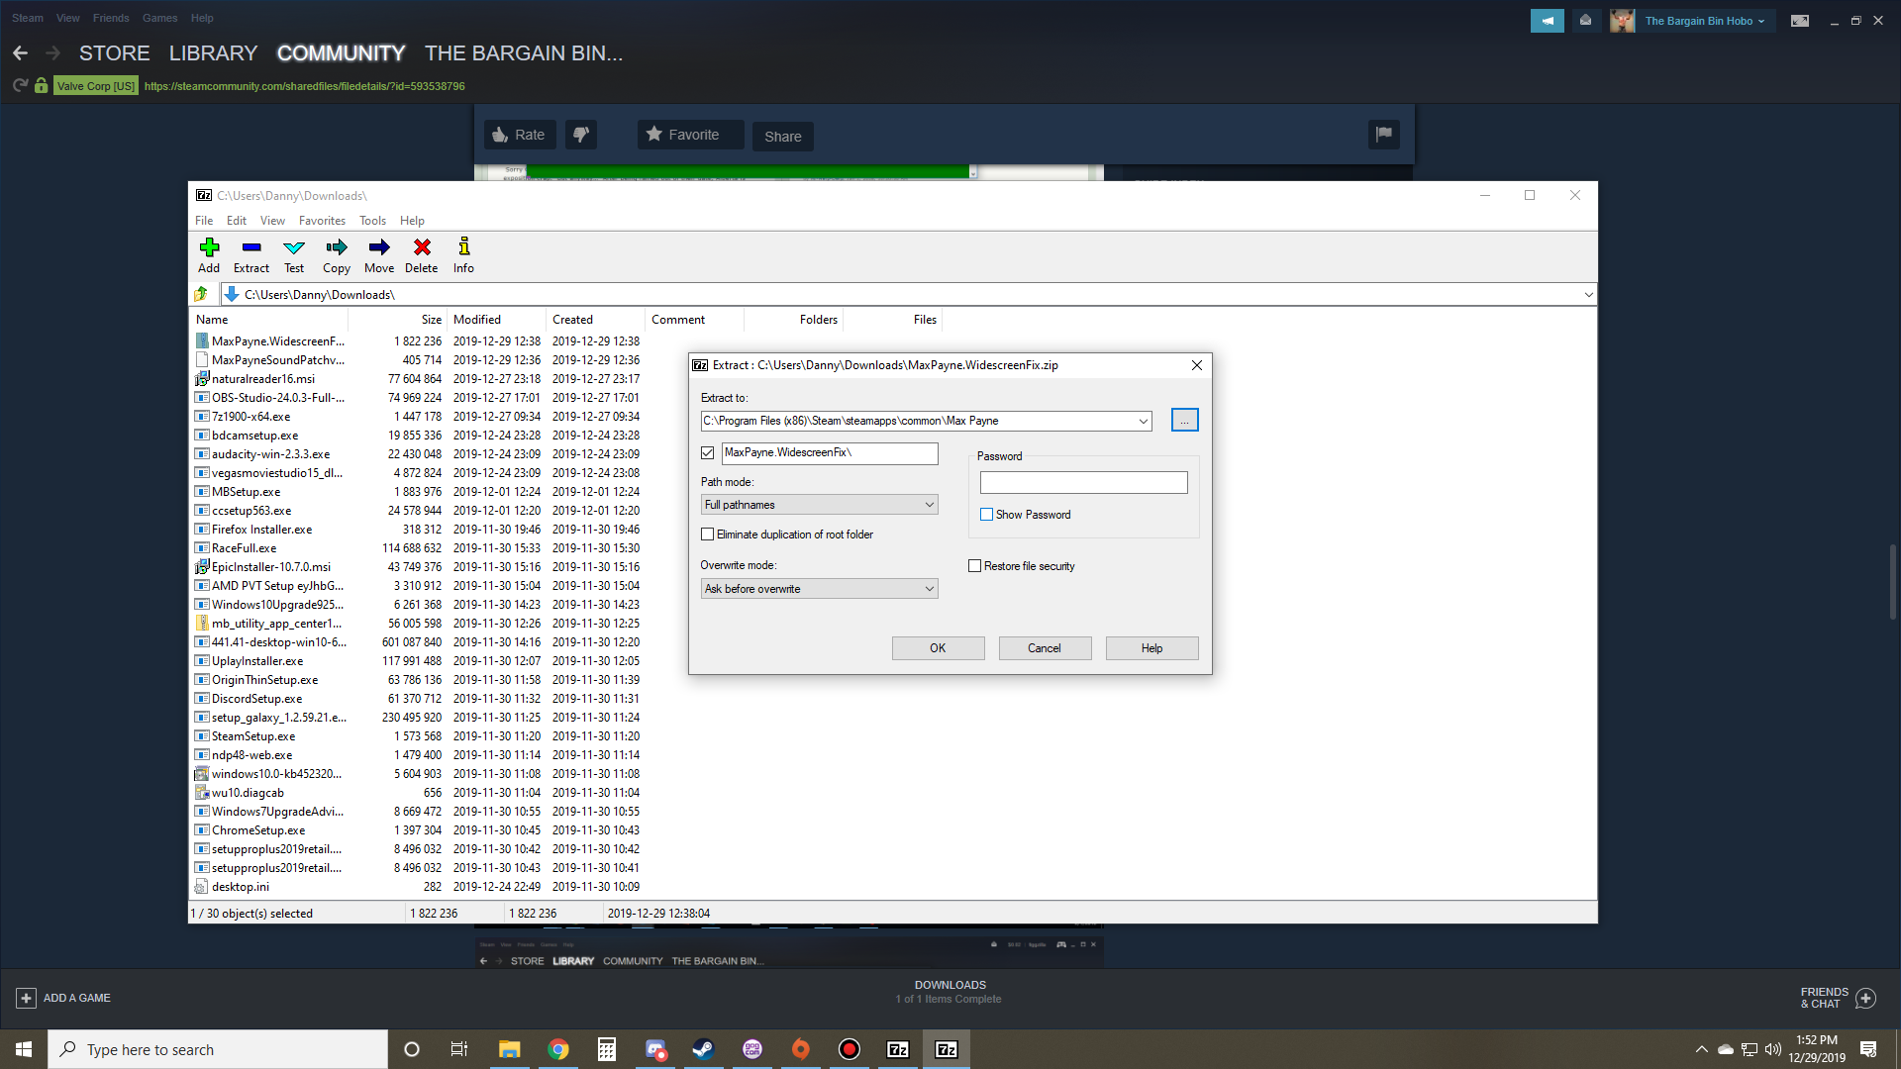Click the Add toolbar icon in 7-Zip
The image size is (1901, 1069).
pyautogui.click(x=209, y=247)
